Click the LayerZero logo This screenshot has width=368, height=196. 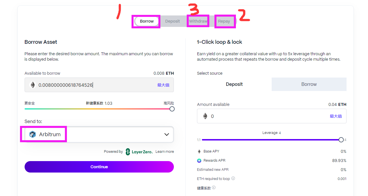pos(139,152)
